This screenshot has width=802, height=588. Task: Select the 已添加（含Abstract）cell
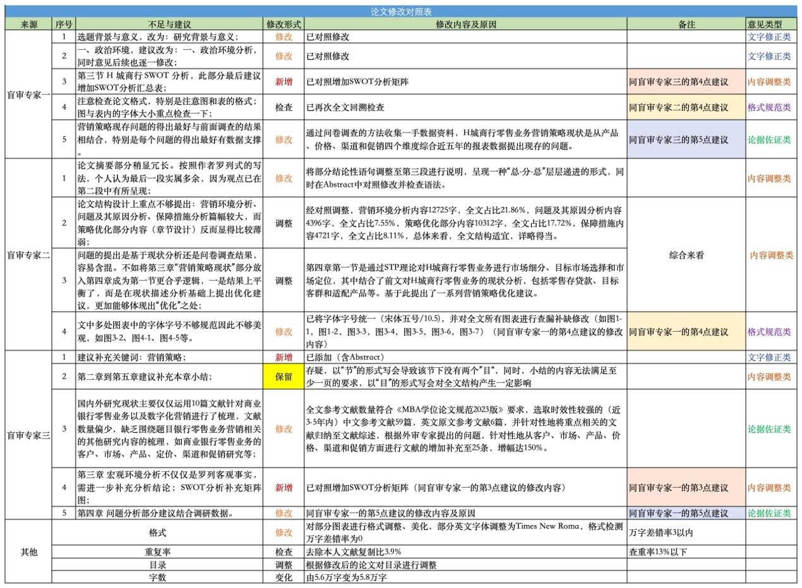click(465, 357)
